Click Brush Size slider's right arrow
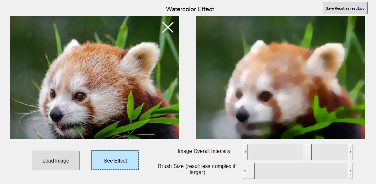376x184 pixels. coord(351,171)
